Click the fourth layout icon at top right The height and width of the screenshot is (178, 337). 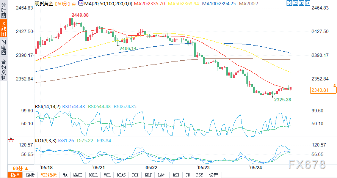(x=306, y=3)
